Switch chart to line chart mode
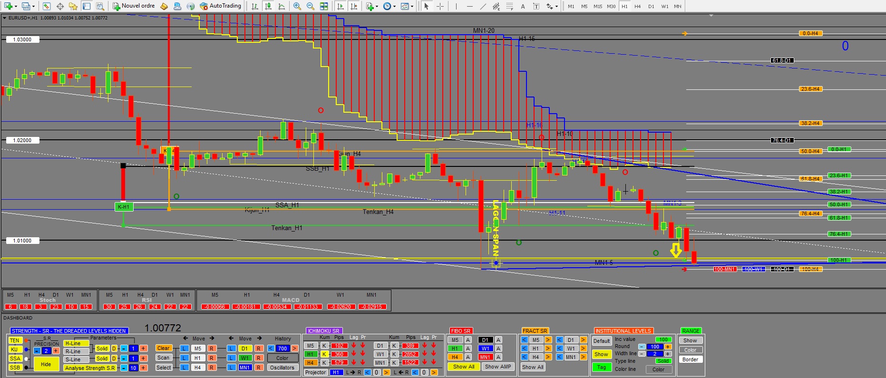886x378 pixels. pos(282,6)
